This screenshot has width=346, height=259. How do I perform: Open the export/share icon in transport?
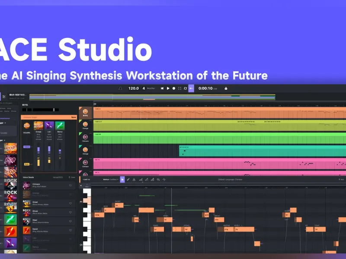pyautogui.click(x=226, y=88)
